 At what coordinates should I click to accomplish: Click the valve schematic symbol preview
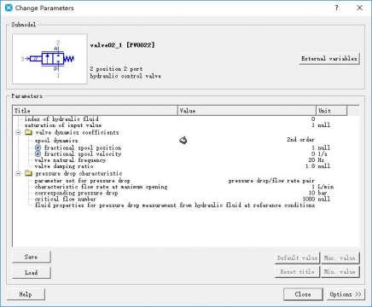[x=49, y=59]
